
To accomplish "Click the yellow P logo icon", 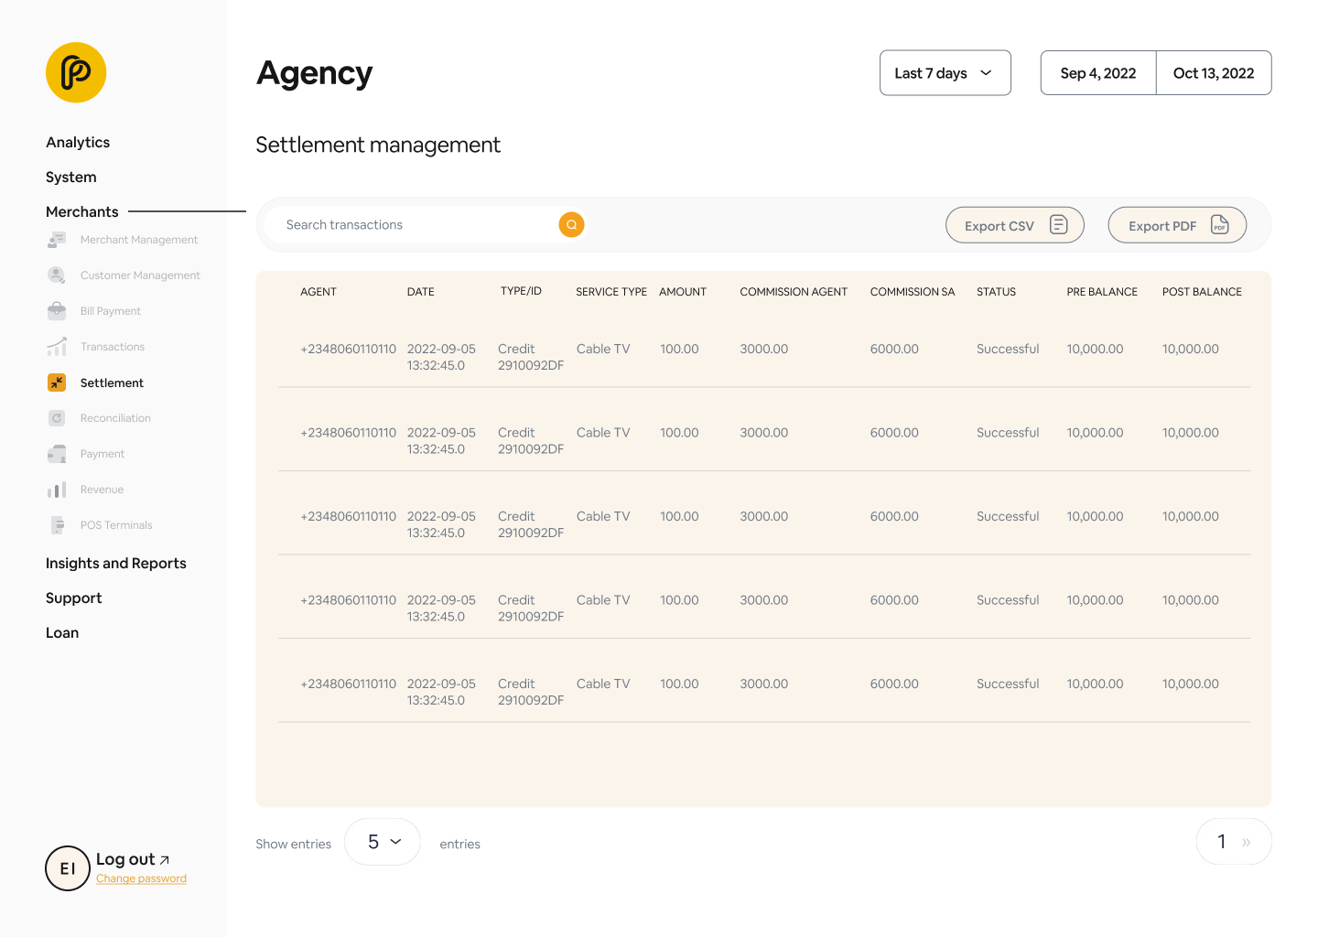I will pos(76,72).
